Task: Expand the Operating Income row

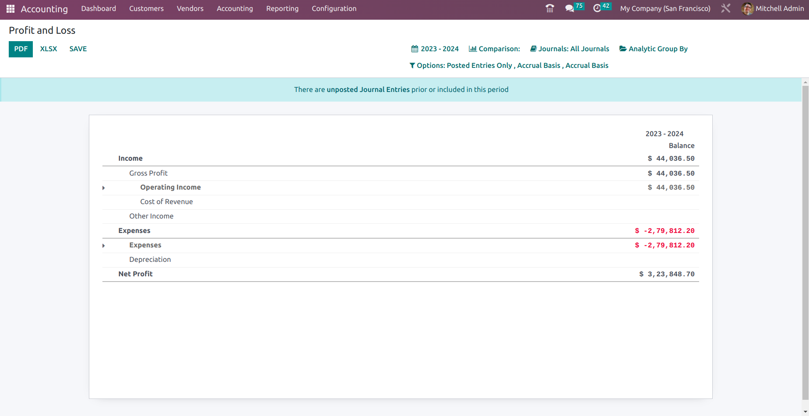Action: pyautogui.click(x=104, y=187)
